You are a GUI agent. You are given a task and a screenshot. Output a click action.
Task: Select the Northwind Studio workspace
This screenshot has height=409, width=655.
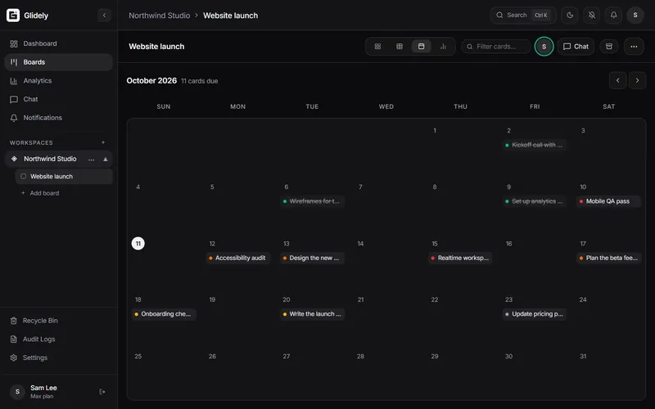50,159
